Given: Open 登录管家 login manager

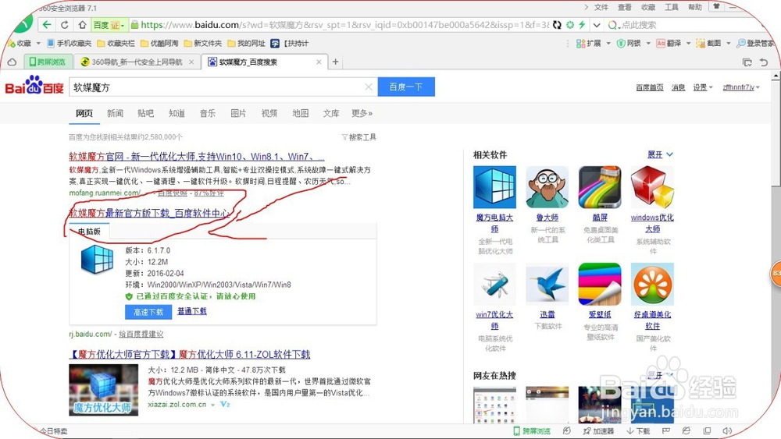Looking at the screenshot, I should 755,43.
